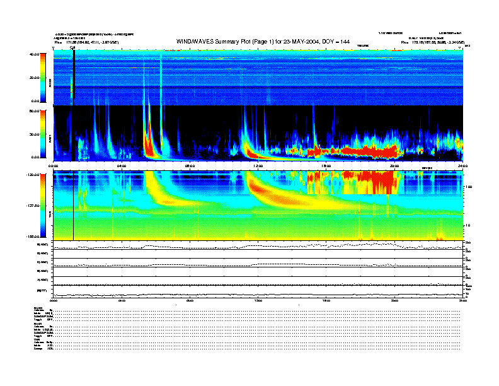Click the bottommost line plot trace
The image size is (499, 386).
tap(258, 295)
